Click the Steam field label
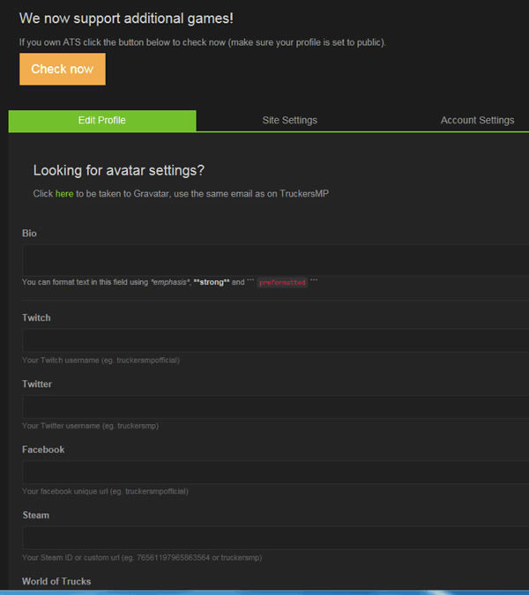The width and height of the screenshot is (529, 595). 35,515
